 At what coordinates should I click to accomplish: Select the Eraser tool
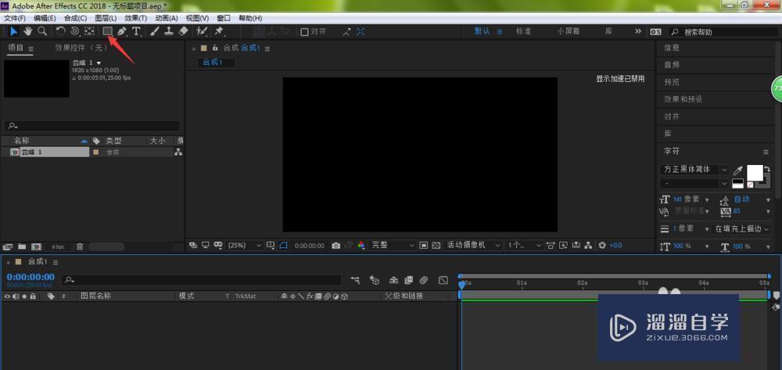(183, 31)
